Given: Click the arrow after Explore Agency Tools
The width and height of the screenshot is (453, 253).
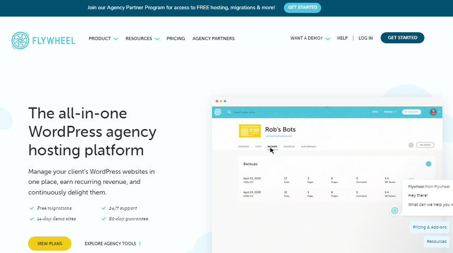Looking at the screenshot, I should click(140, 243).
